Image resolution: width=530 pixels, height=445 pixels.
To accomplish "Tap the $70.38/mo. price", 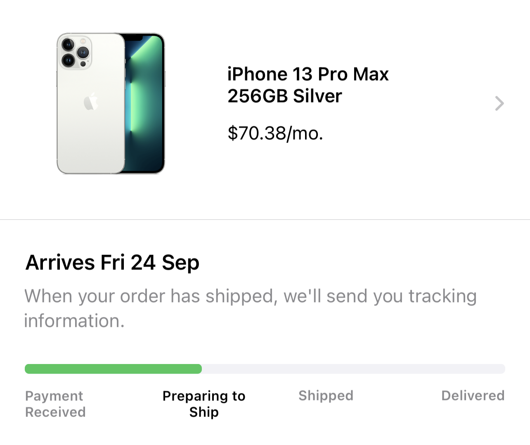I will (x=275, y=133).
